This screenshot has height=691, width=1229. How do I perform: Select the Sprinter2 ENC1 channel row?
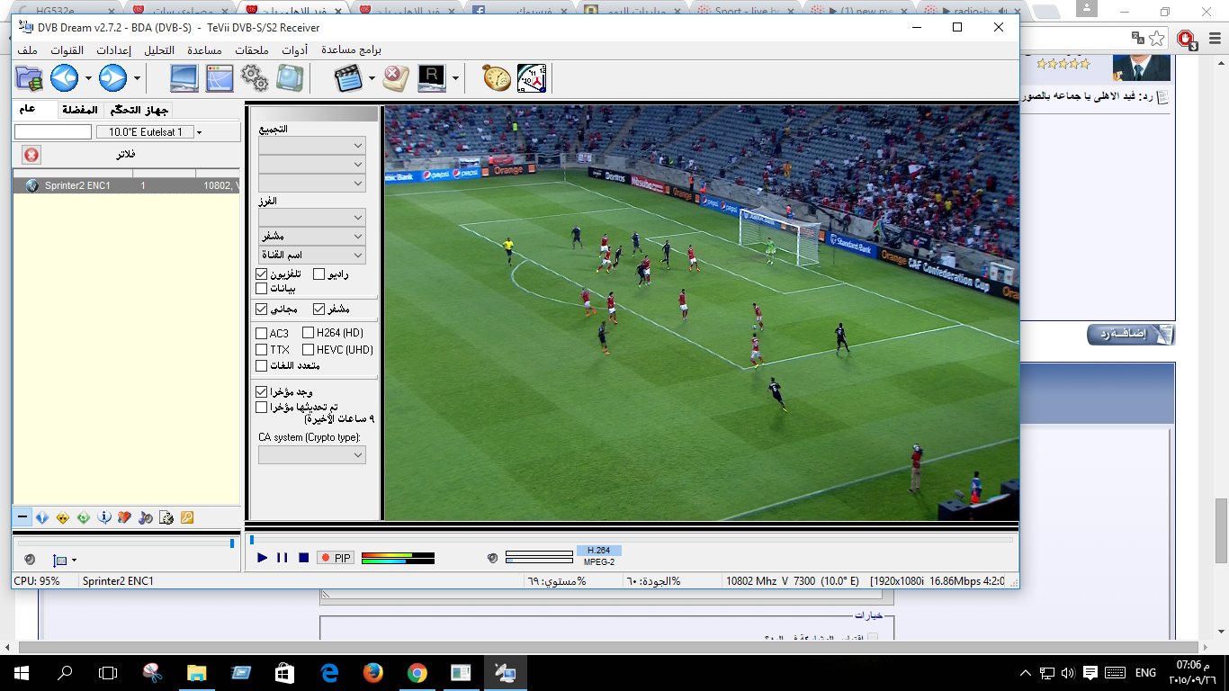[x=127, y=185]
